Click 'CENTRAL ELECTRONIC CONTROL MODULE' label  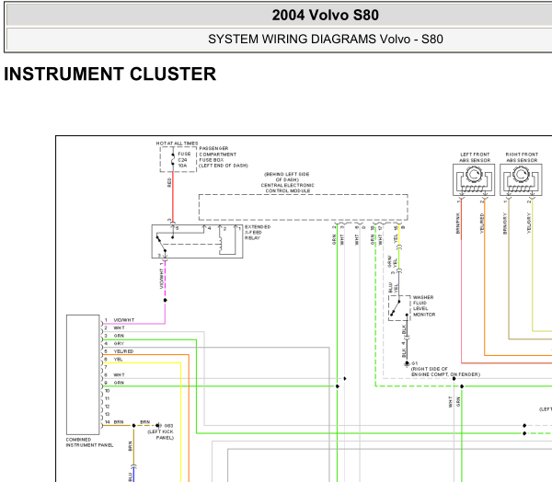coord(288,188)
